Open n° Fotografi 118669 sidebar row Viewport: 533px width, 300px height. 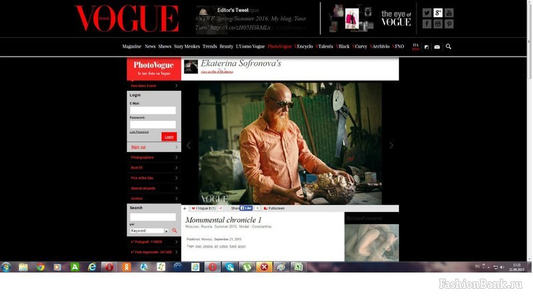[x=154, y=242]
